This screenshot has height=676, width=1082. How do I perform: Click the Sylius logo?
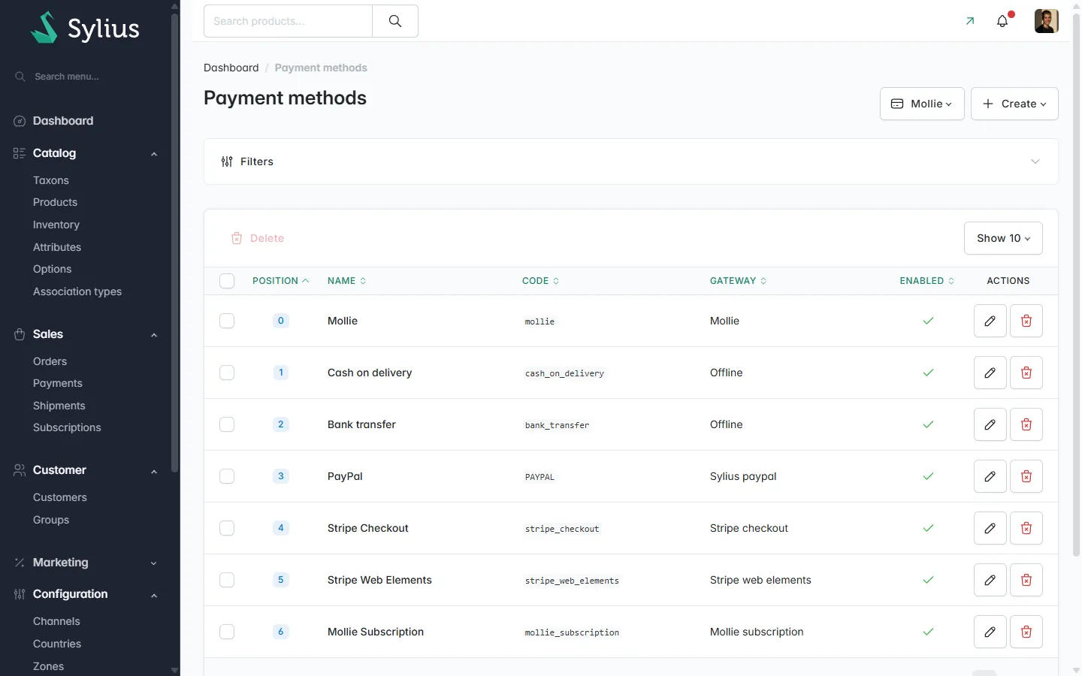85,28
